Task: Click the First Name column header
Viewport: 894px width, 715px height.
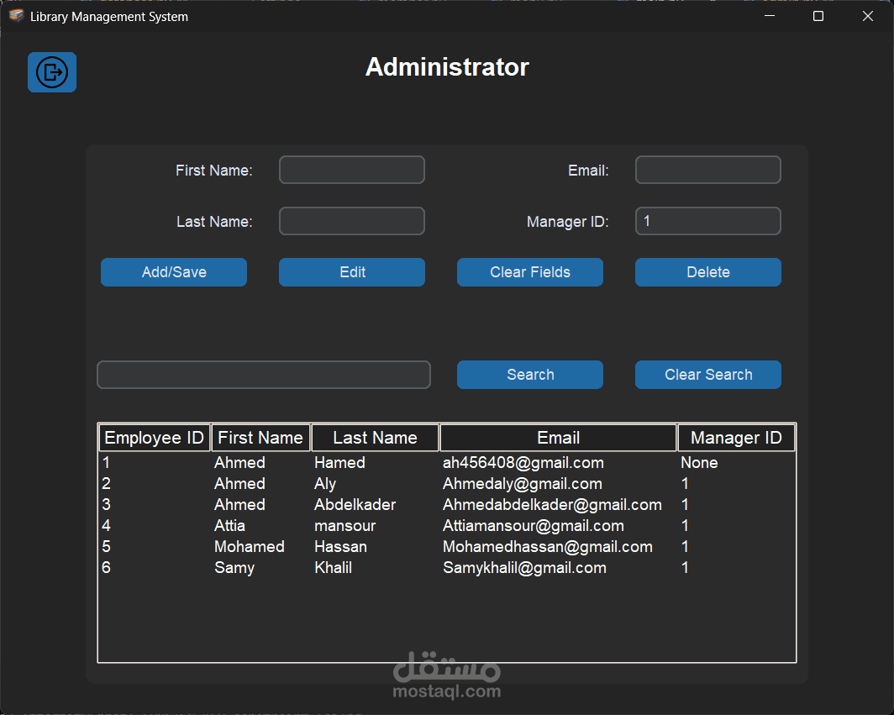Action: tap(260, 438)
